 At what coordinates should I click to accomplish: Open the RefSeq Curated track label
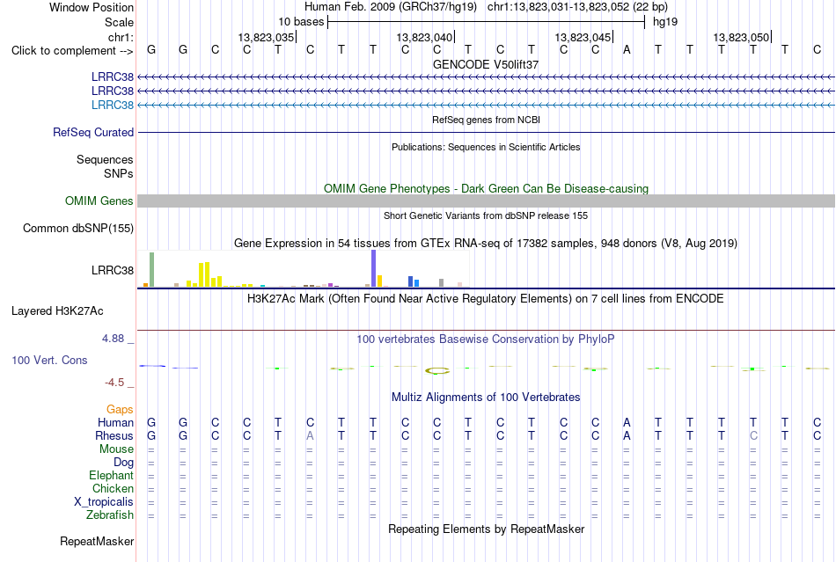(x=93, y=132)
